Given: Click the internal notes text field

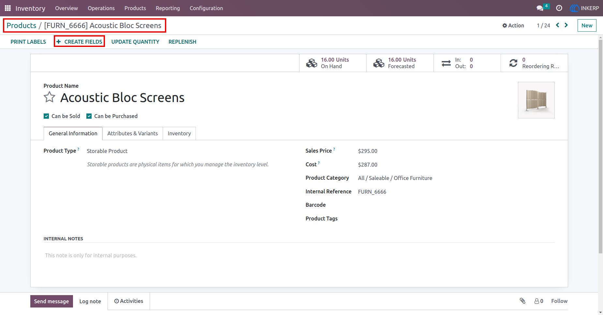Looking at the screenshot, I should 299,255.
